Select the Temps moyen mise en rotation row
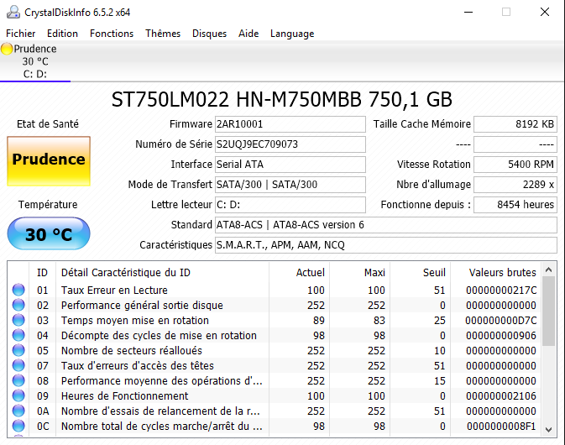This screenshot has height=445, width=565. [275, 321]
